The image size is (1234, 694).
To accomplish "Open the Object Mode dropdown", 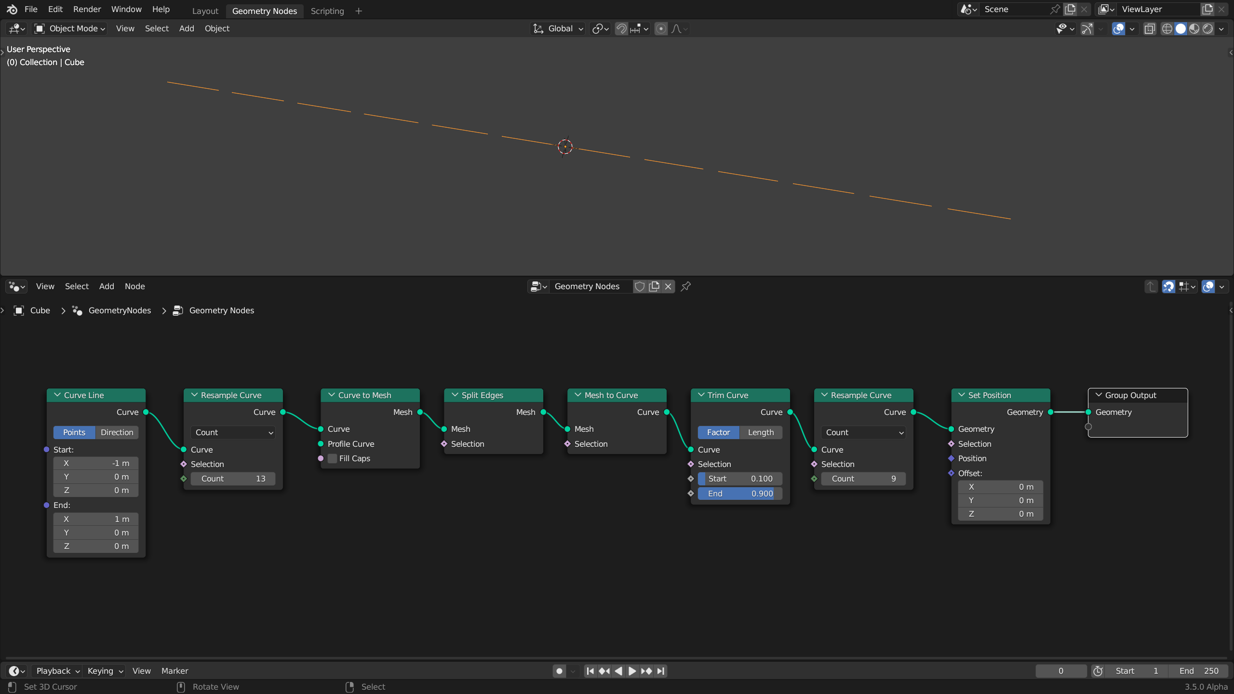I will click(69, 29).
